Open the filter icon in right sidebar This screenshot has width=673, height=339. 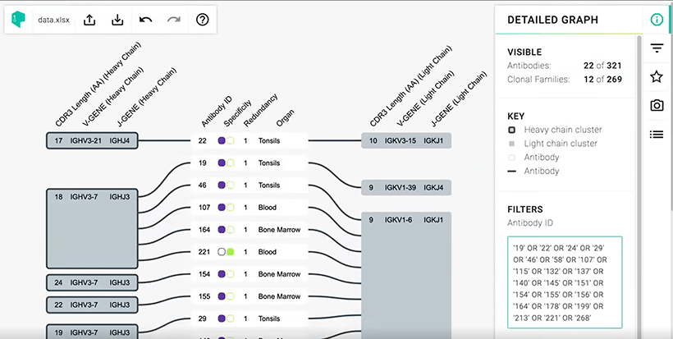point(656,48)
